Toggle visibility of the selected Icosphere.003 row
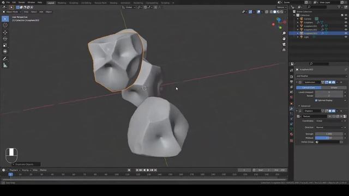The width and height of the screenshot is (349, 196). 346,33
